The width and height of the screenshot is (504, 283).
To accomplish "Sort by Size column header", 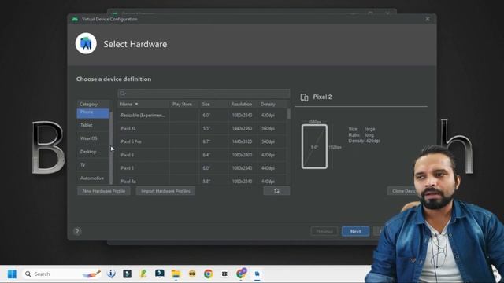I will pyautogui.click(x=213, y=104).
